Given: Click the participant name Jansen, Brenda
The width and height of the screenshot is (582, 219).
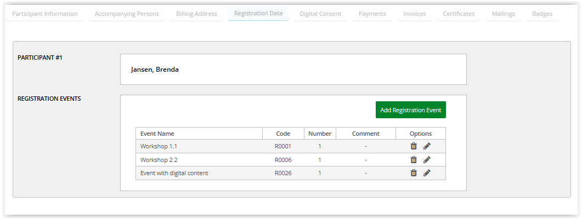Looking at the screenshot, I should [x=155, y=70].
